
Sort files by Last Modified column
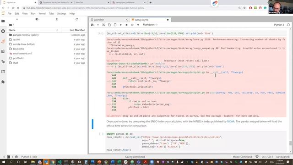click(77, 30)
